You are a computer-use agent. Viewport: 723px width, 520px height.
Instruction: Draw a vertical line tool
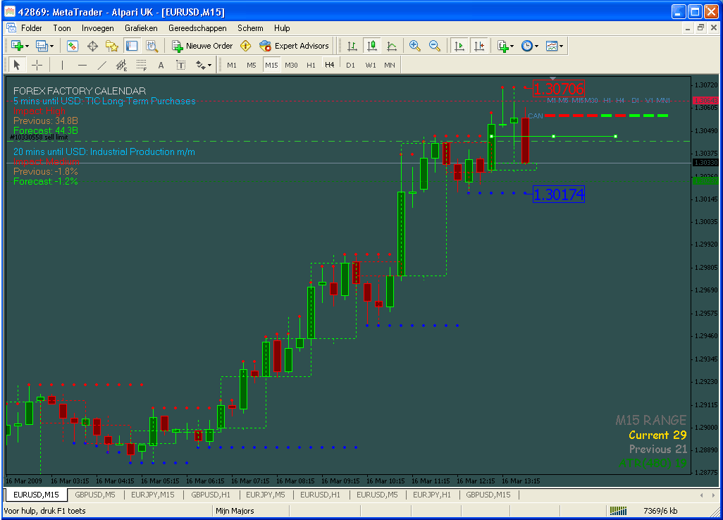(x=62, y=65)
